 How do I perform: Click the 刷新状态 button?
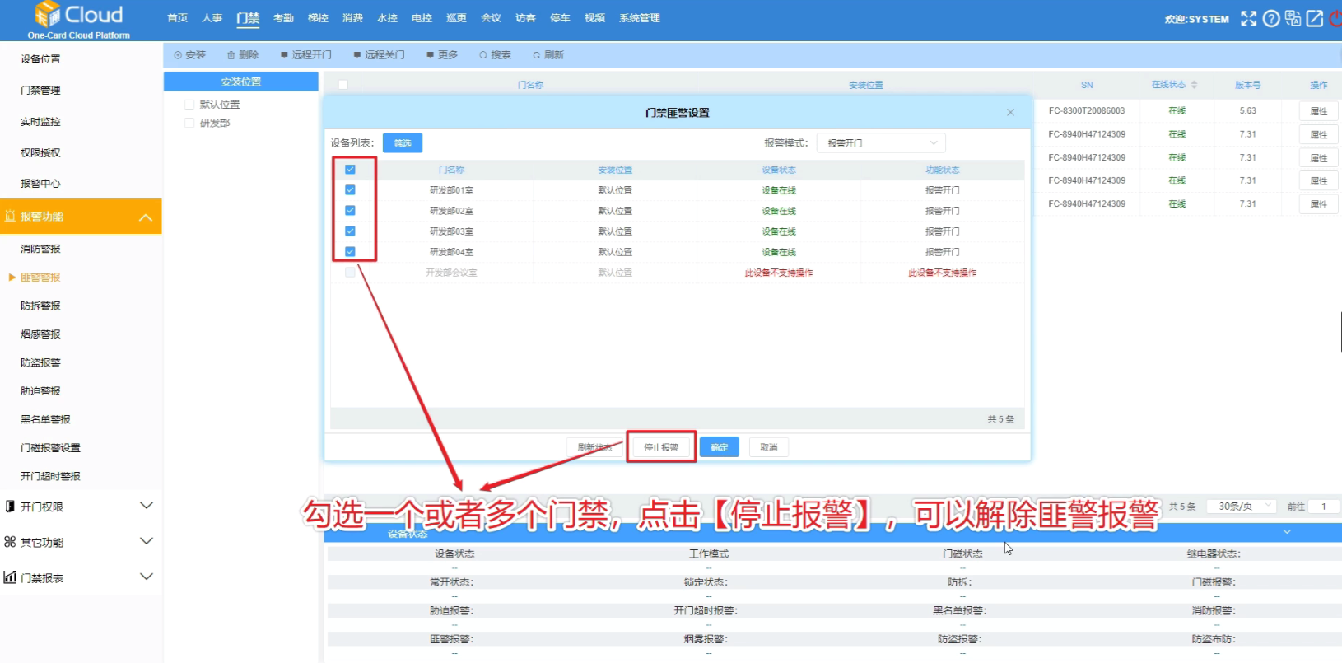[x=594, y=447]
